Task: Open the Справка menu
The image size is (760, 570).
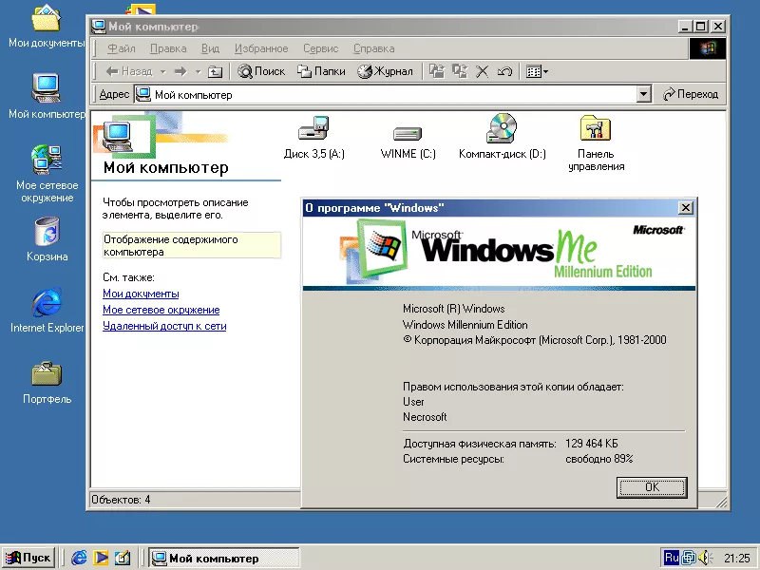Action: [x=373, y=48]
